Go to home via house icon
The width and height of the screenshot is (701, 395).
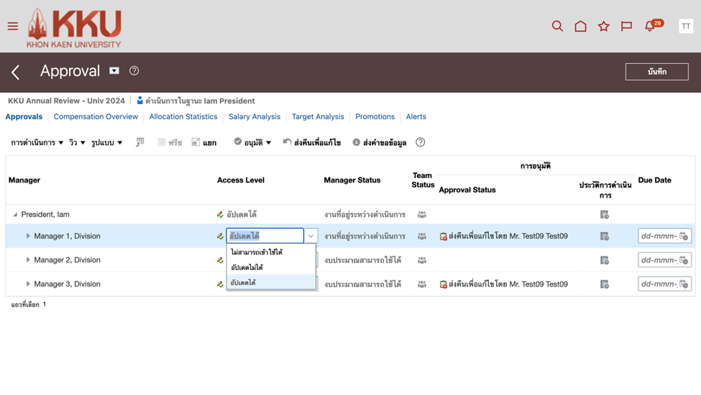[580, 27]
